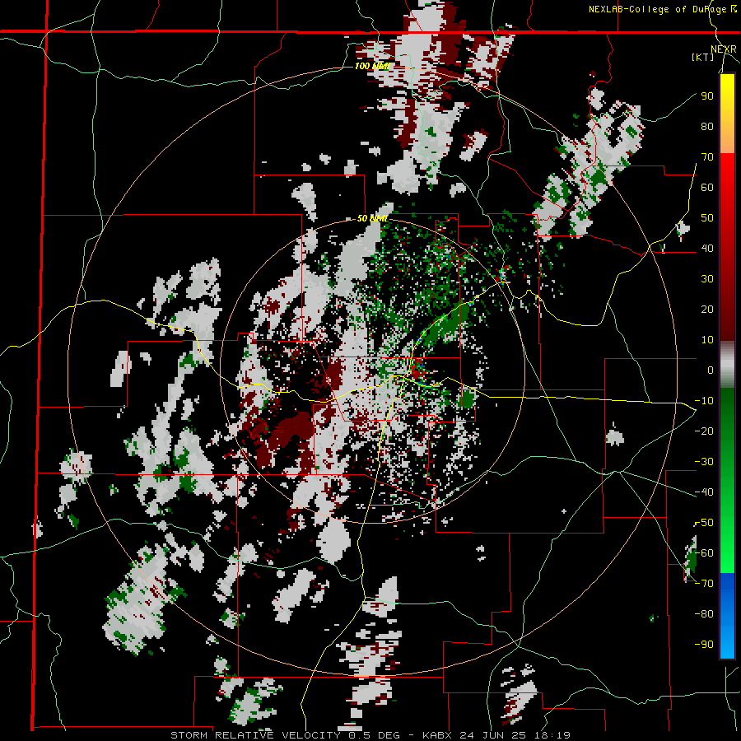
Task: Click the 10 value on velocity scale
Action: 707,340
